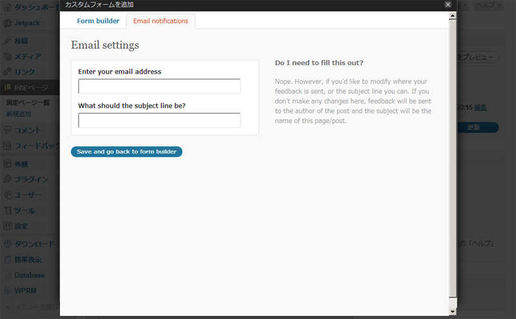Open the ツール tools menu
The image size is (516, 319).
tap(25, 211)
